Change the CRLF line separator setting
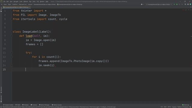 point(165,107)
